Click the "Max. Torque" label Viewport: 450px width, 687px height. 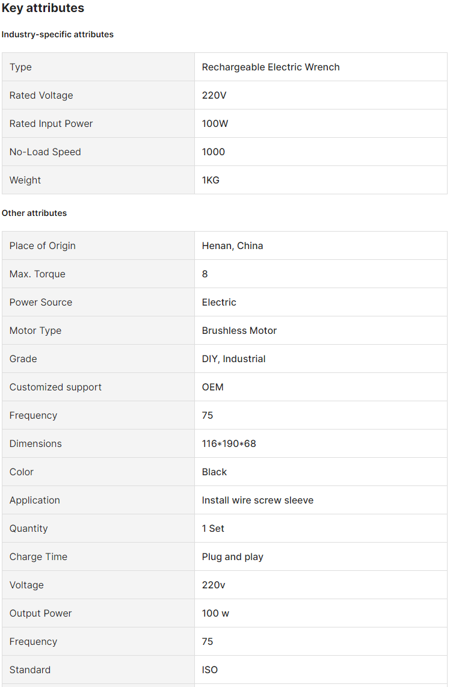click(37, 274)
